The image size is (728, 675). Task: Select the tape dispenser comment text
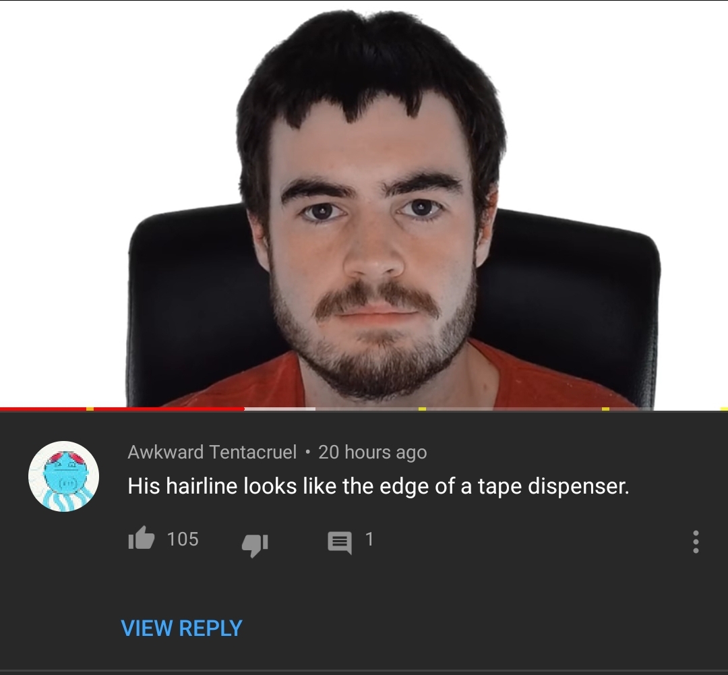(378, 486)
